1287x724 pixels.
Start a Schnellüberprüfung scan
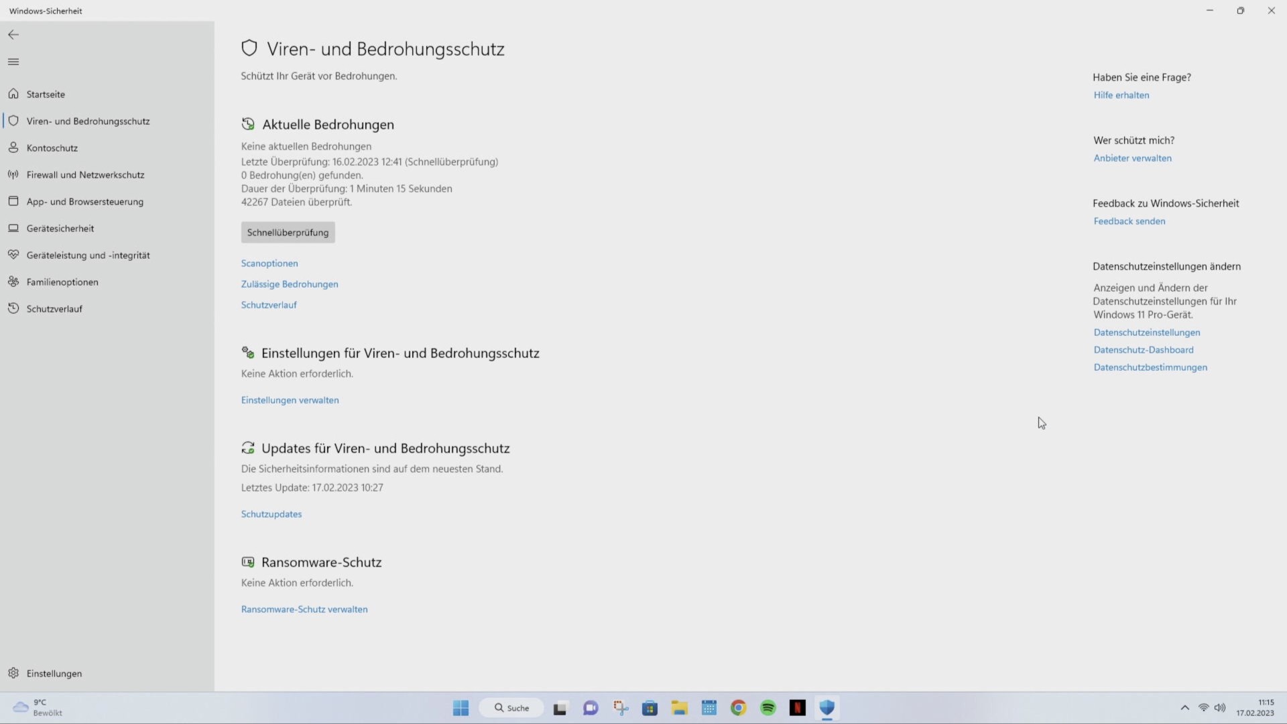pos(288,233)
